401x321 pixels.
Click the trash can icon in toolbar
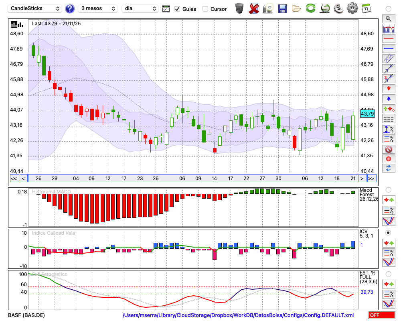pos(239,8)
